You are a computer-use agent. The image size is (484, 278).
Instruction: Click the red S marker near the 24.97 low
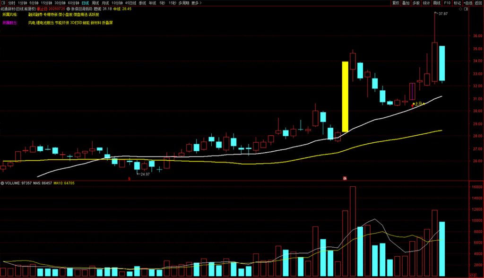(129, 178)
